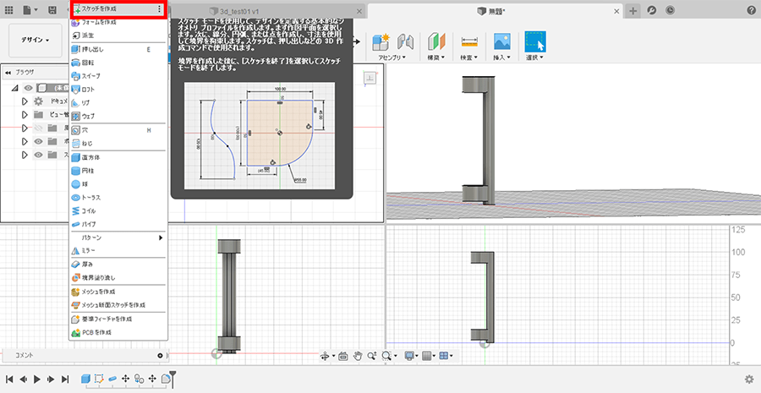Click the 検査 measure ruler icon
The image size is (761, 393).
tap(468, 41)
